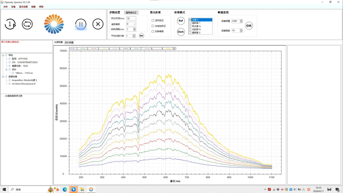Click the Ref reference button
This screenshot has height=193, width=343.
[181, 21]
